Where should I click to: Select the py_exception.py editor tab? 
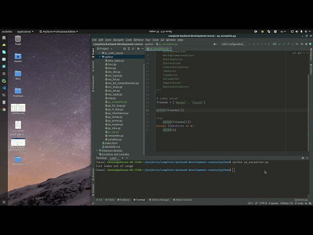(x=158, y=49)
